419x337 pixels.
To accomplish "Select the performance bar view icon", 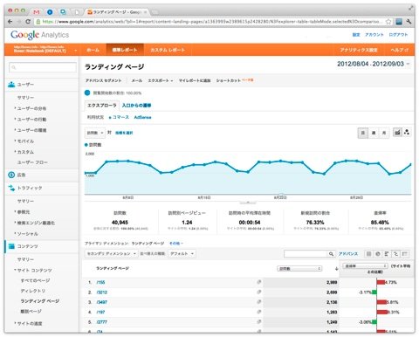I will pyautogui.click(x=387, y=254).
